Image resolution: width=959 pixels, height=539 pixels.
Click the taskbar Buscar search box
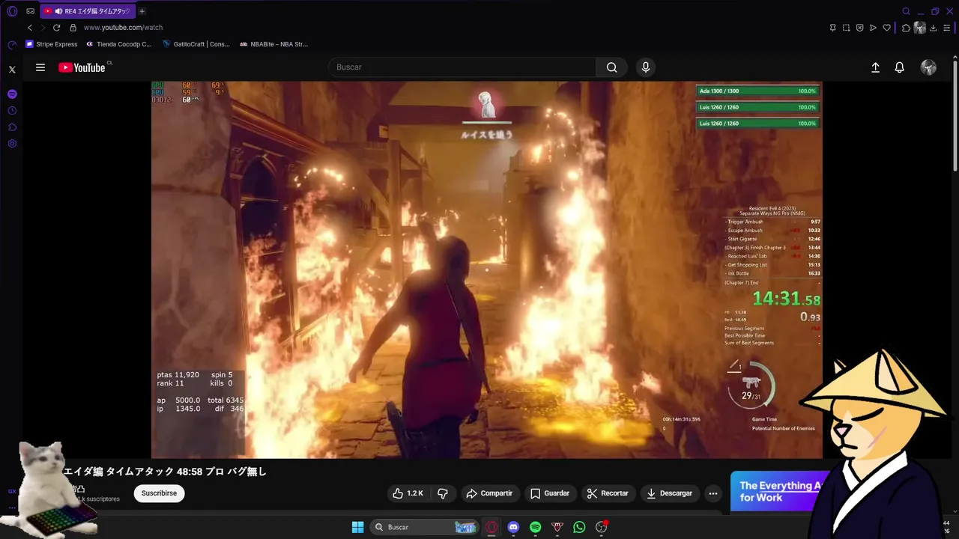point(425,527)
